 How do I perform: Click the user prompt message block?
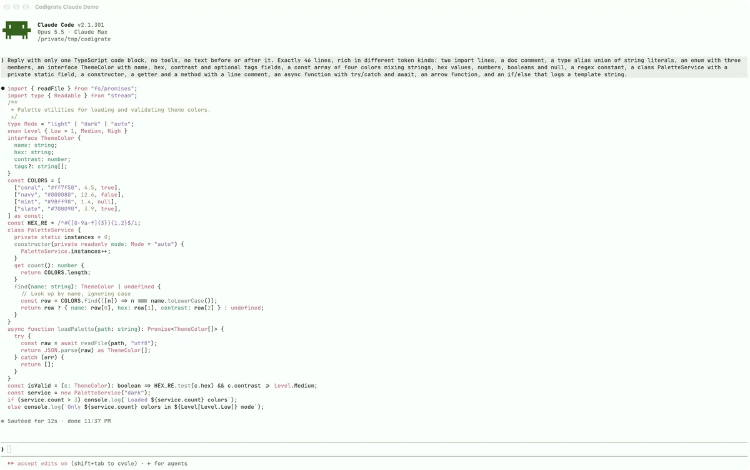click(374, 67)
